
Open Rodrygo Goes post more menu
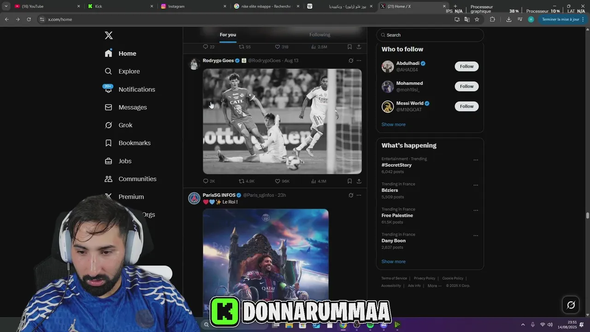click(x=359, y=60)
